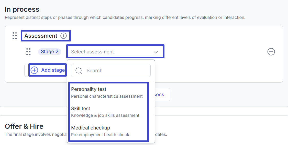Click the Stage 2 badge
This screenshot has height=145, width=288.
50,52
